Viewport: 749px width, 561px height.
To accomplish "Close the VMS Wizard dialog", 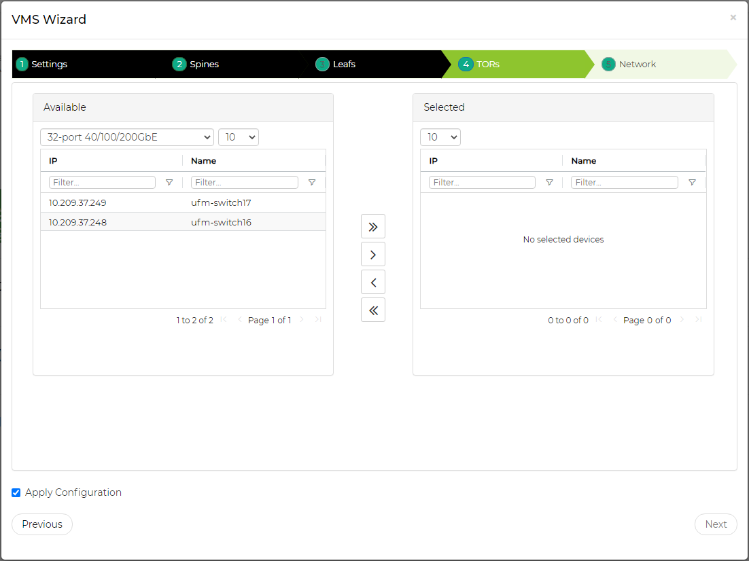I will click(x=733, y=18).
